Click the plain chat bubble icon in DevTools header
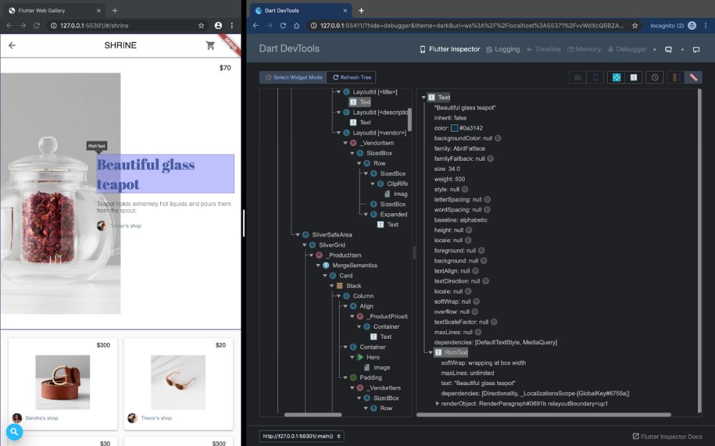This screenshot has height=446, width=715. pos(696,50)
